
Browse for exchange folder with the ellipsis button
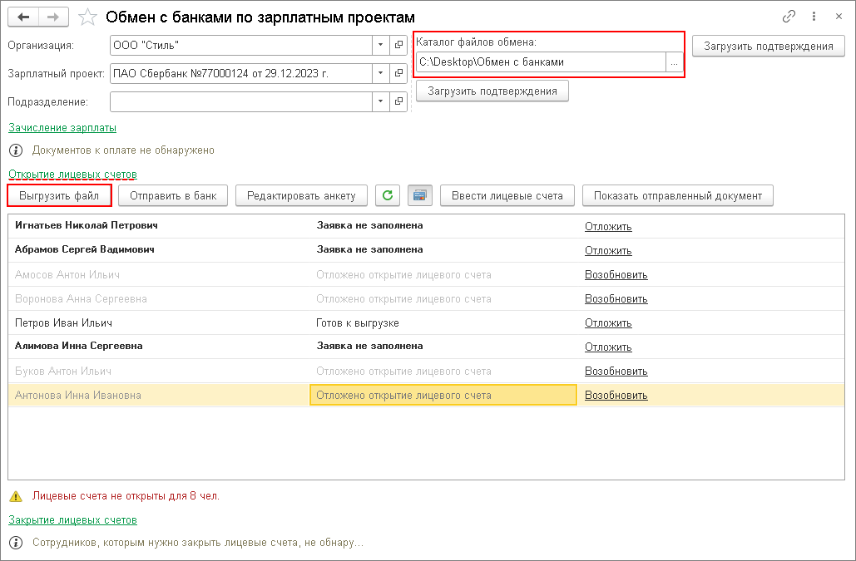674,62
